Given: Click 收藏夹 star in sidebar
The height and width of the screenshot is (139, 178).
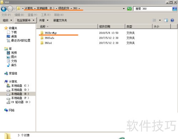Looking at the screenshot, I should 6,28.
